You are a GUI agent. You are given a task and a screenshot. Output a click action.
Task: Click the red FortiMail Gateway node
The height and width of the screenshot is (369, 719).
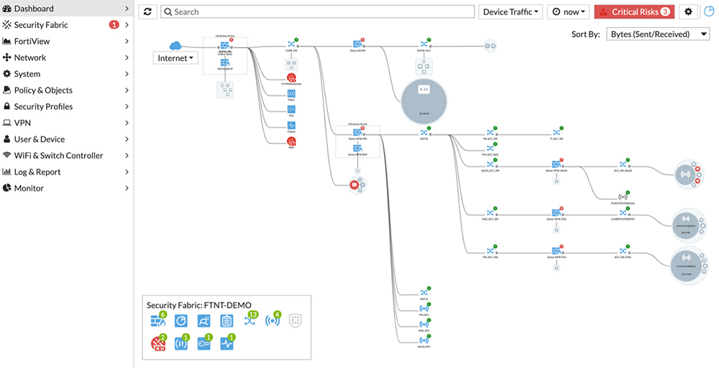coord(292,78)
